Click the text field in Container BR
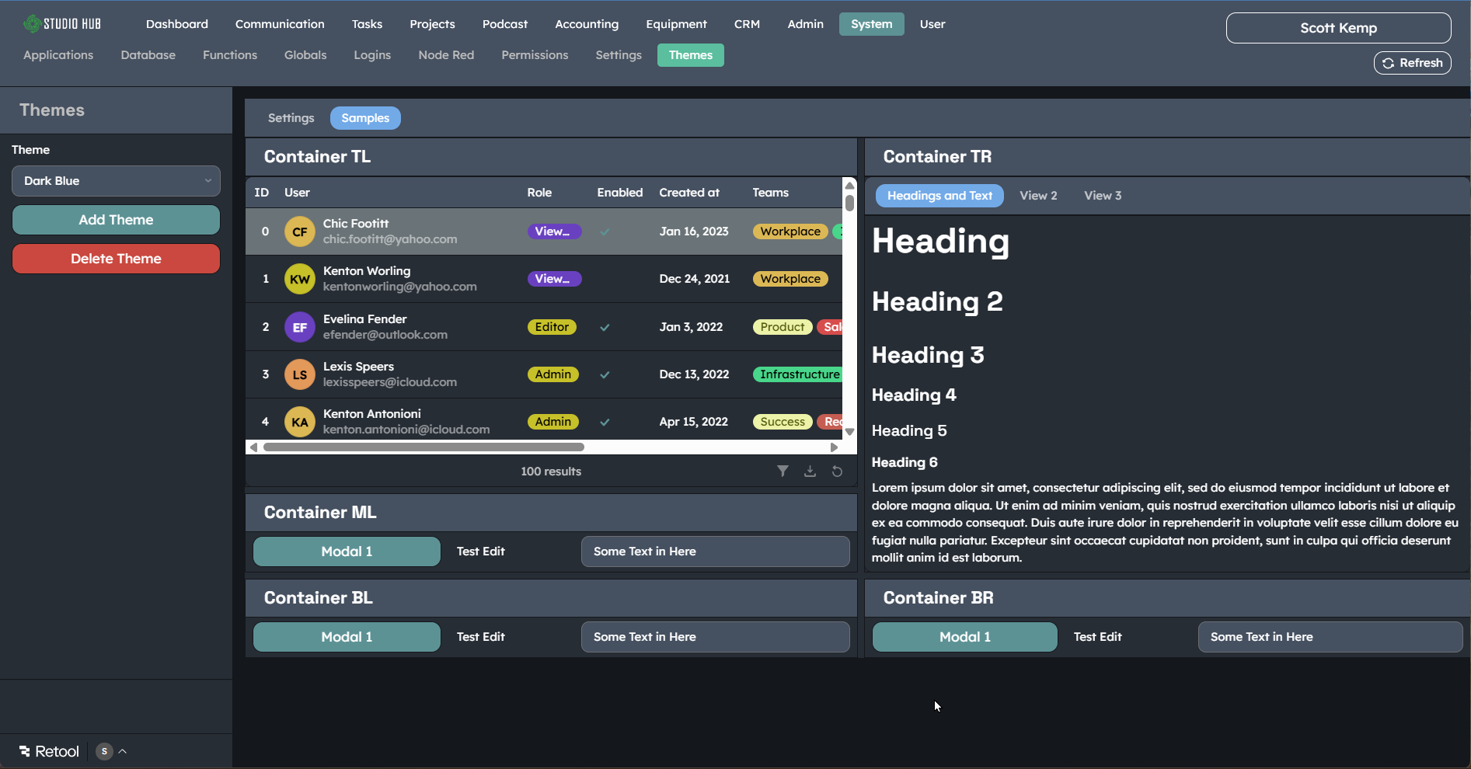 tap(1330, 637)
